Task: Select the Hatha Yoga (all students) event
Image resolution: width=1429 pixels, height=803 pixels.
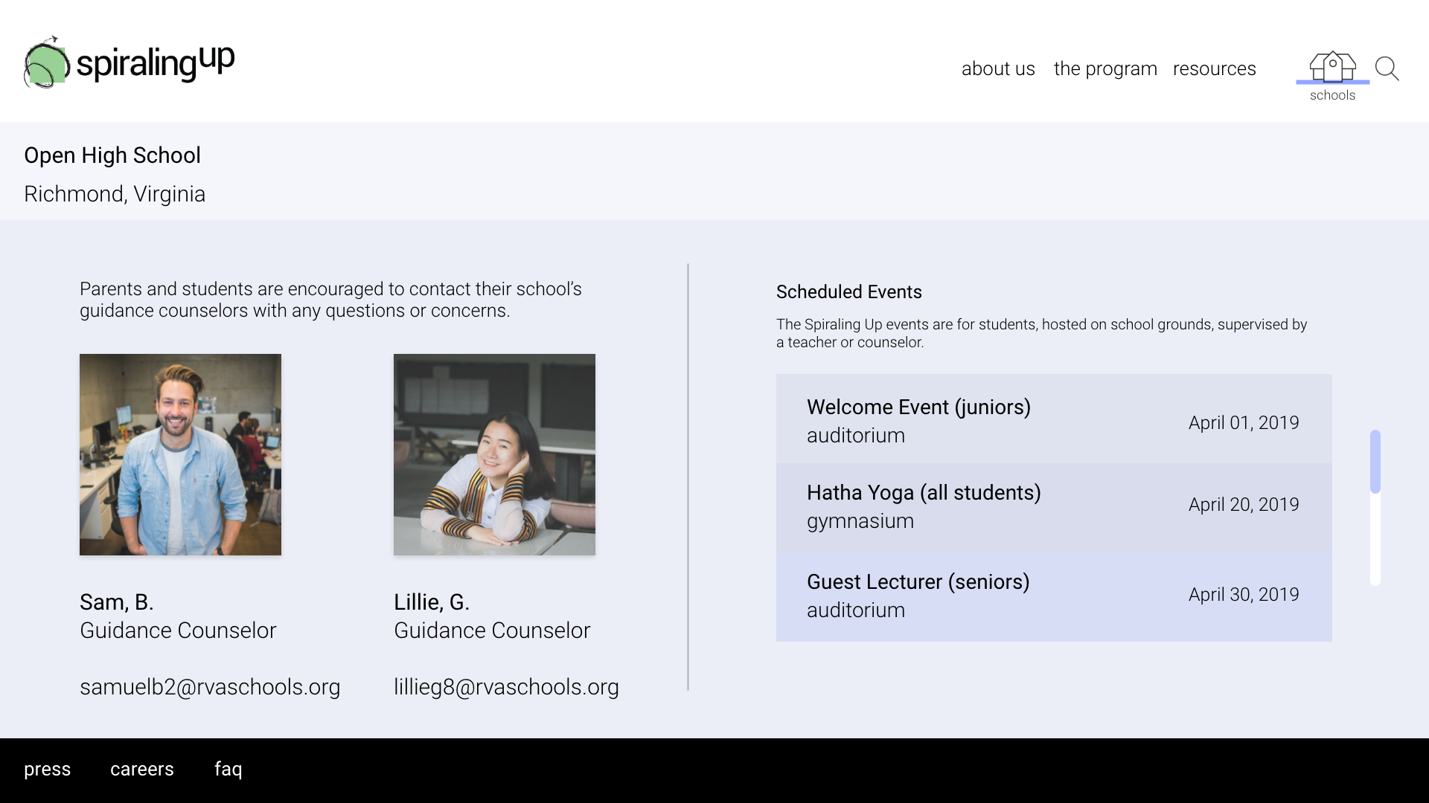Action: pyautogui.click(x=1054, y=508)
